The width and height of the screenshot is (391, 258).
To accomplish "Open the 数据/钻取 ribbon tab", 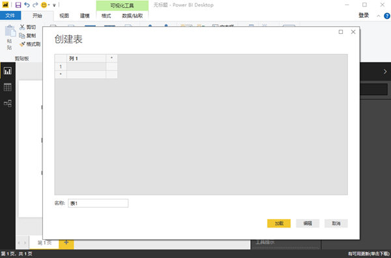I will point(132,16).
